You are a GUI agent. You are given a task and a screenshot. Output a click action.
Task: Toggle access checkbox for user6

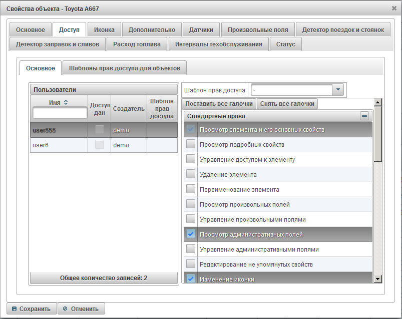[100, 145]
